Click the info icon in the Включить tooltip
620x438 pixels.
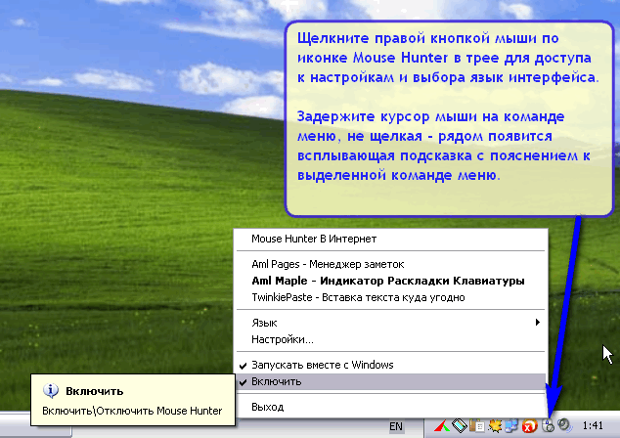(51, 390)
